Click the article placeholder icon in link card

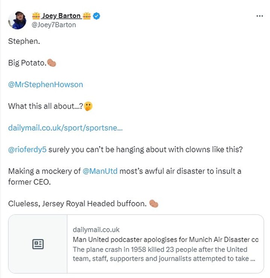click(38, 244)
